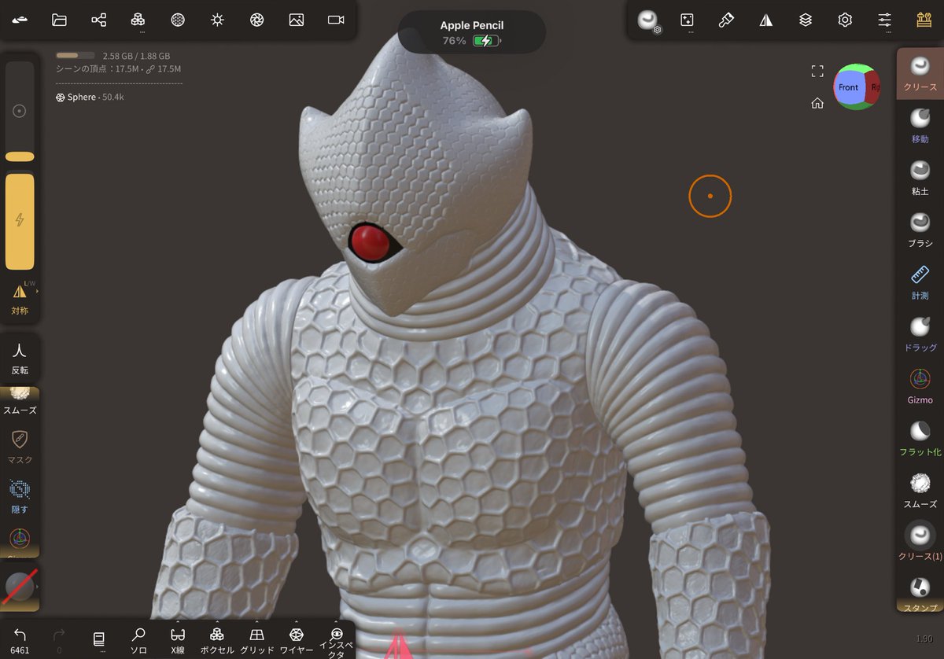The width and height of the screenshot is (944, 659).
Task: Click the 2.58 GB / 1.88 GB memory readout
Action: pos(136,56)
